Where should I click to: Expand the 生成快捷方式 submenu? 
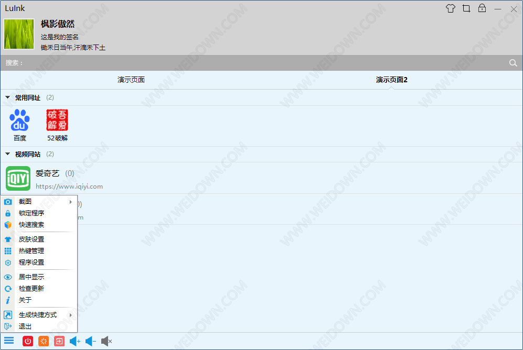39,315
